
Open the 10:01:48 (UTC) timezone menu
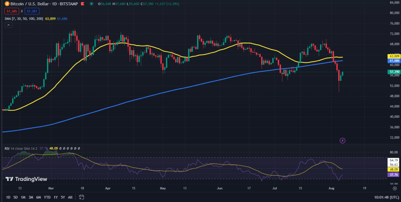point(387,197)
